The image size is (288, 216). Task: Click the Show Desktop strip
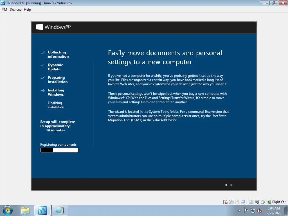[286, 210]
